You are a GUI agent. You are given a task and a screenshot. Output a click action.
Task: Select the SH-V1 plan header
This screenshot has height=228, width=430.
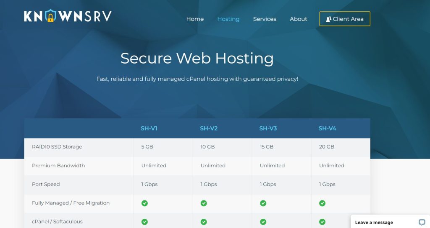[149, 128]
